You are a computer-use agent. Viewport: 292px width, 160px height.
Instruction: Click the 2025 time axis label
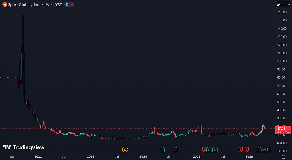click(196, 156)
